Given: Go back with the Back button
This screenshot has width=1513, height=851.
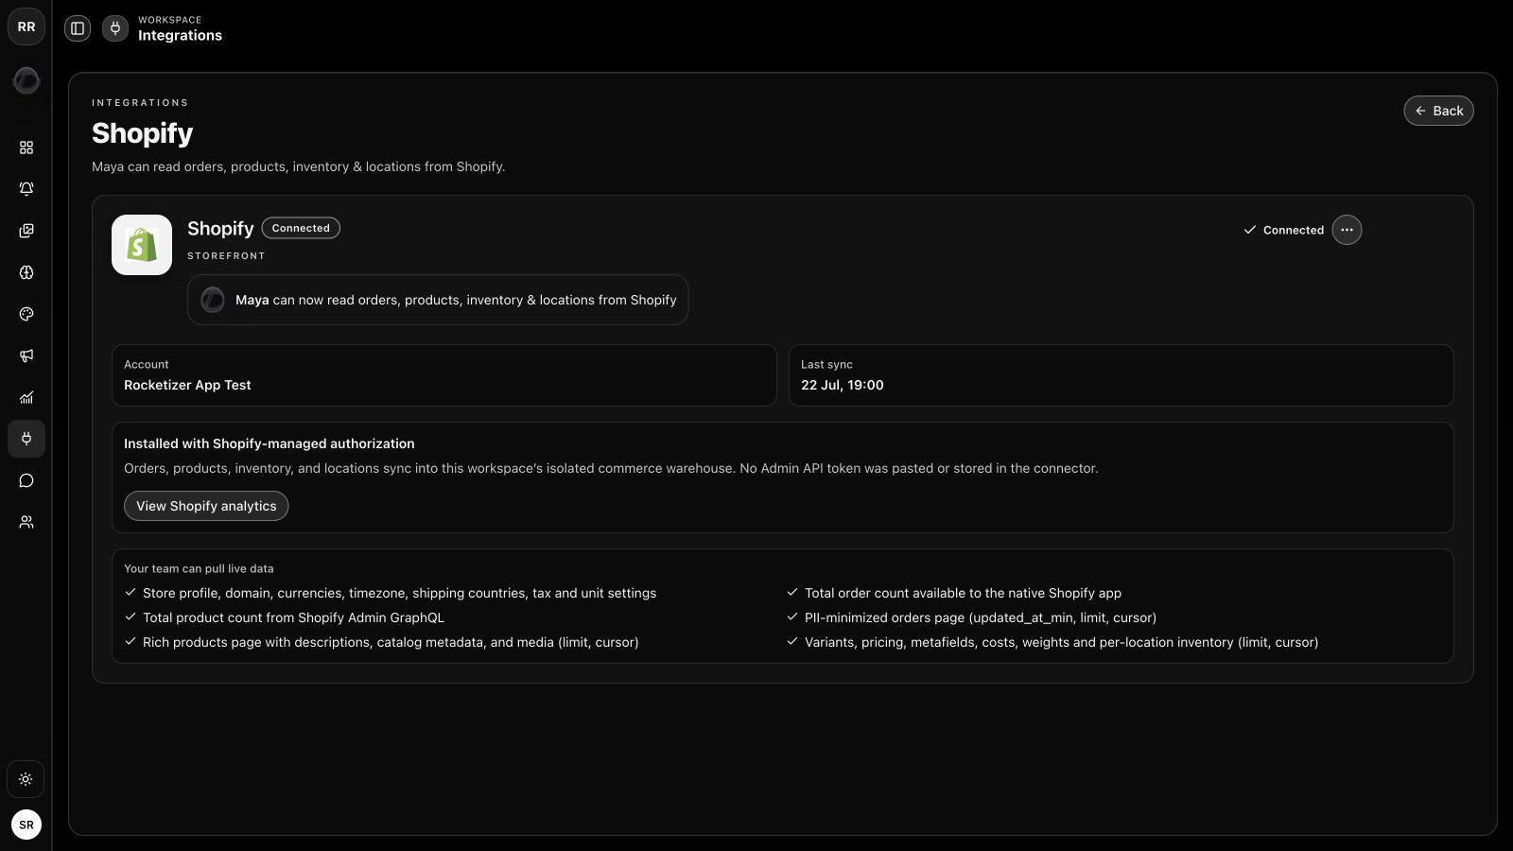Looking at the screenshot, I should pyautogui.click(x=1438, y=111).
